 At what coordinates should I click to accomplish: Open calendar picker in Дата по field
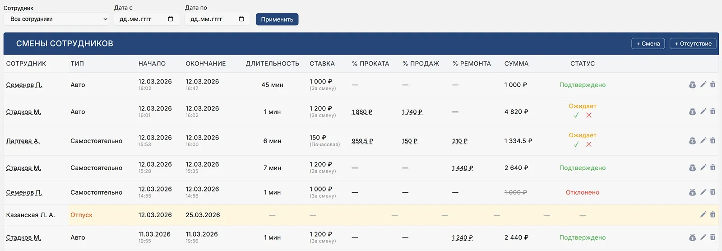[x=241, y=19]
